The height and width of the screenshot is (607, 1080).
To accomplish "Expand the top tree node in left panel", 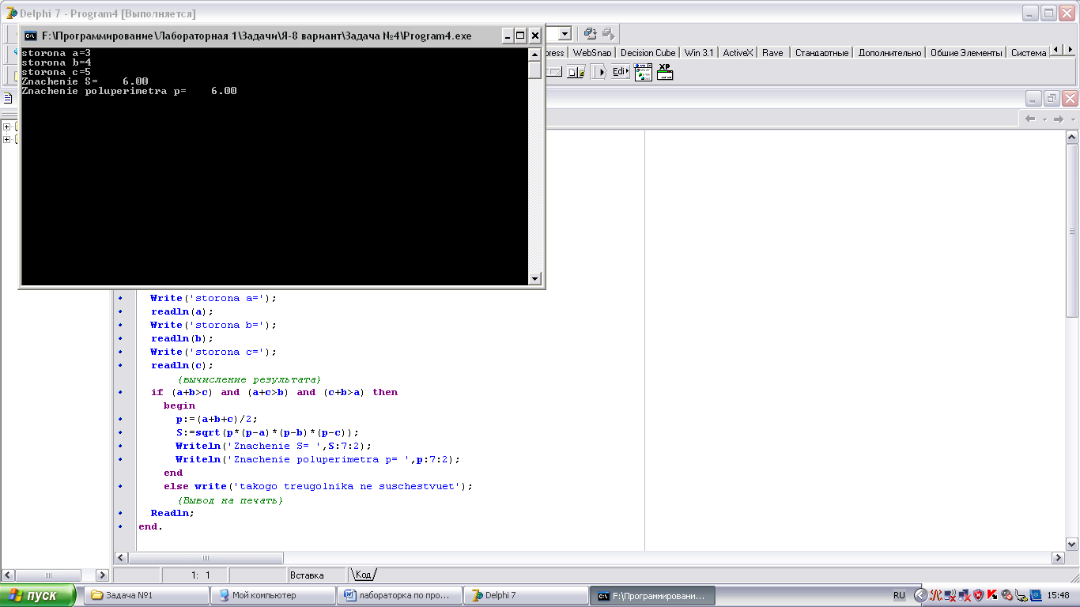I will pyautogui.click(x=6, y=126).
